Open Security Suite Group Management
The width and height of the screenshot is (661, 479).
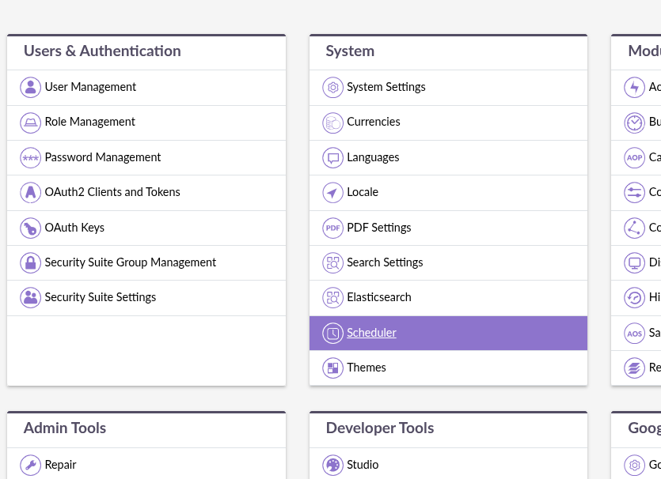pos(131,262)
